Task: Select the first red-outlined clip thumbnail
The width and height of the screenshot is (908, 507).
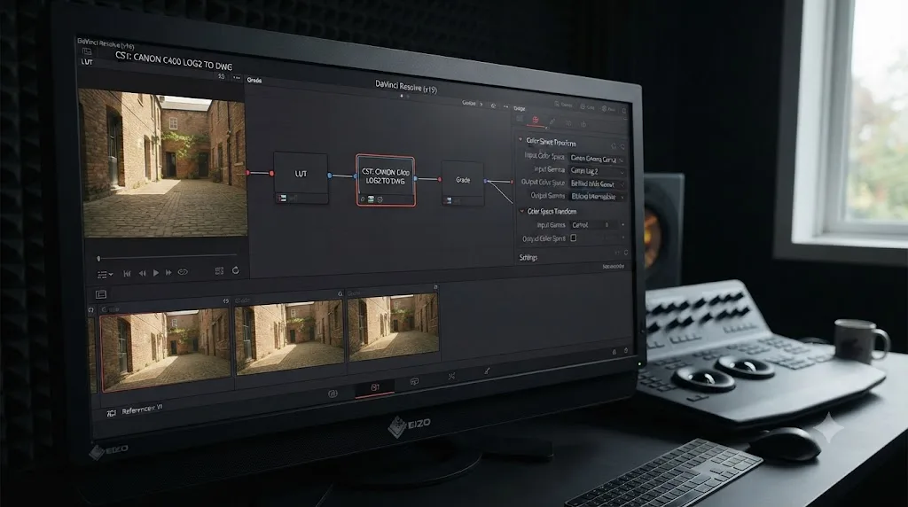Action: [x=166, y=350]
